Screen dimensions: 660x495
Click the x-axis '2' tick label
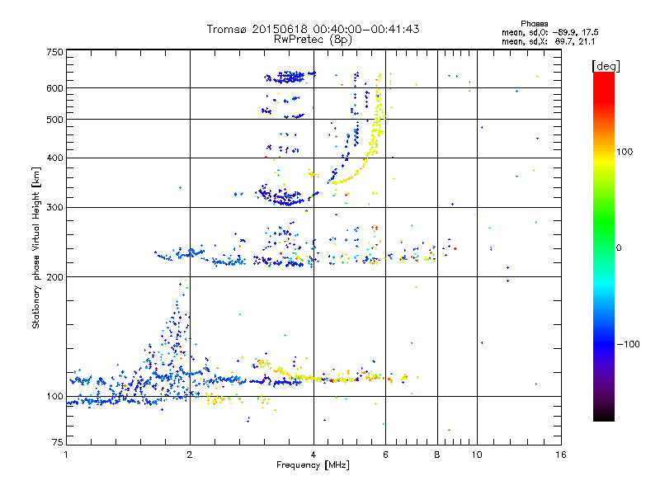pyautogui.click(x=190, y=455)
